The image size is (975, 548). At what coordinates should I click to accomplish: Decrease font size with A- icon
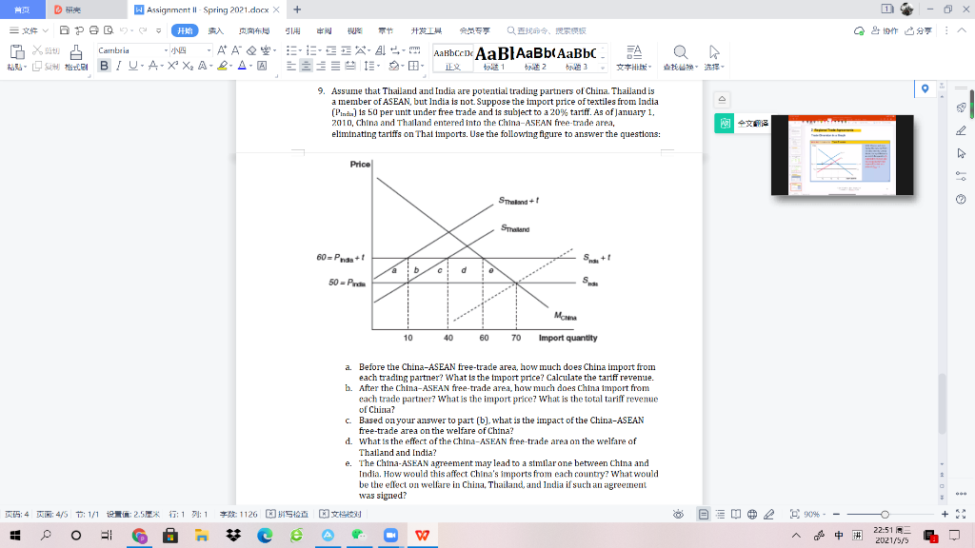[236, 50]
